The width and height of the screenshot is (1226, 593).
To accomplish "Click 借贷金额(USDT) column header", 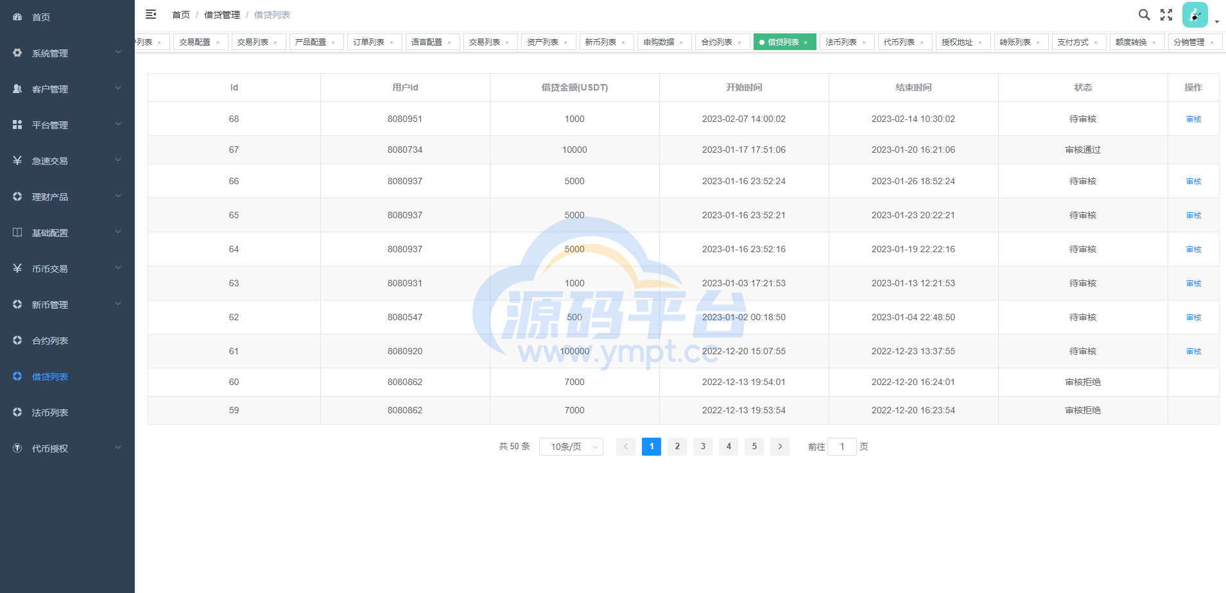I will pos(574,87).
